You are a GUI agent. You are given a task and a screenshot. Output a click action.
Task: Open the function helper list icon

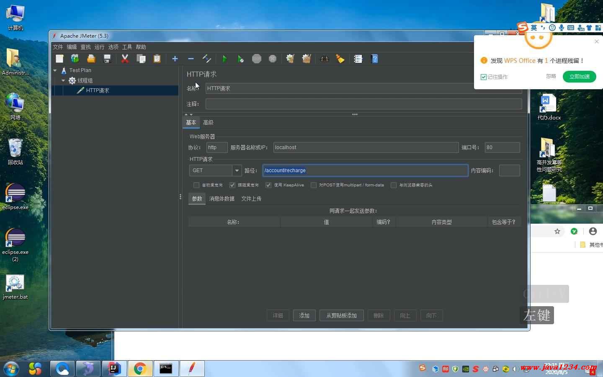[358, 59]
